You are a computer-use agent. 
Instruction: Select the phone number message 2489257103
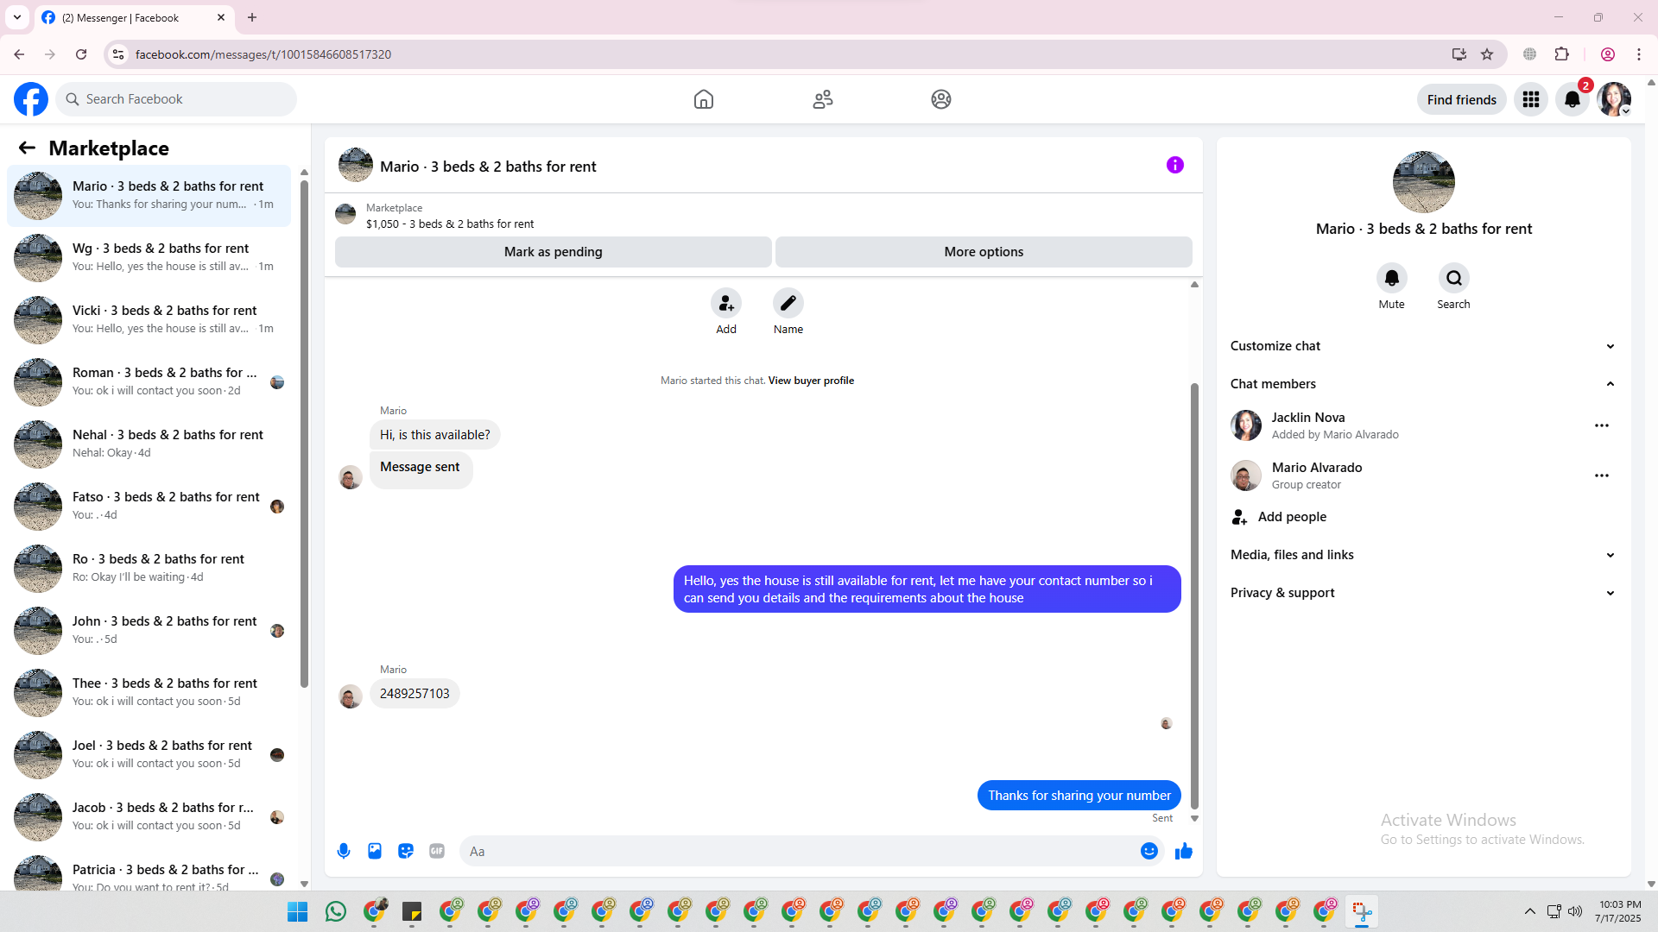click(414, 694)
